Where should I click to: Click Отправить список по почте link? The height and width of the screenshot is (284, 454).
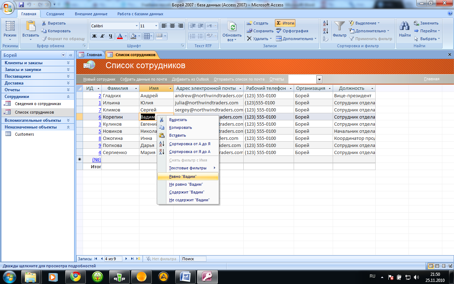[239, 79]
